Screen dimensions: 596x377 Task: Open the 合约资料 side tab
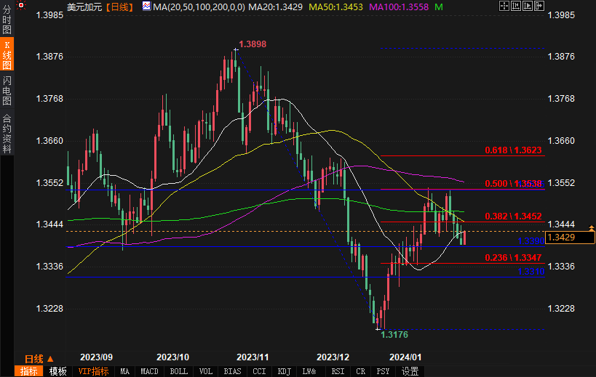[x=7, y=133]
